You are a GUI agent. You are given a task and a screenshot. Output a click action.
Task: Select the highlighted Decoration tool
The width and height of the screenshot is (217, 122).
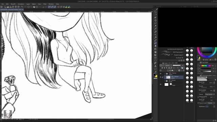[x=155, y=43]
